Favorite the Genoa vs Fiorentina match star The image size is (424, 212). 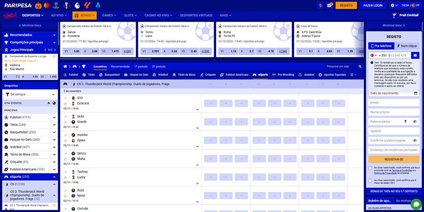(132, 25)
